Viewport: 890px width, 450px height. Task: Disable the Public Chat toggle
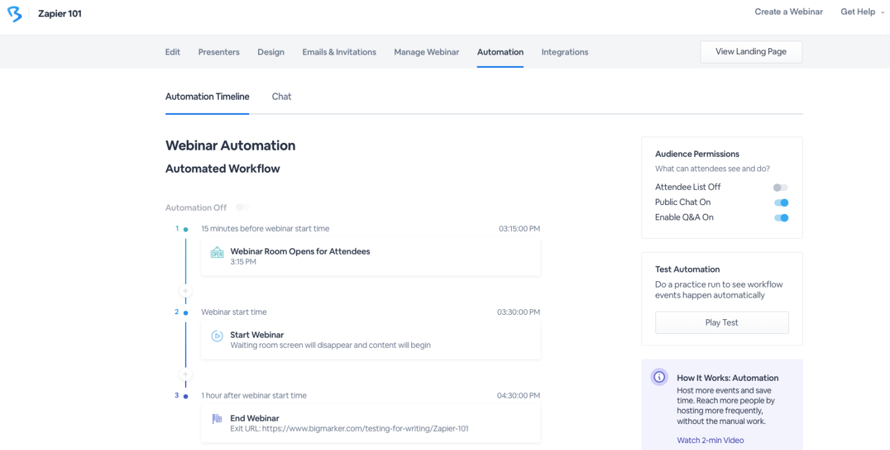click(x=781, y=202)
